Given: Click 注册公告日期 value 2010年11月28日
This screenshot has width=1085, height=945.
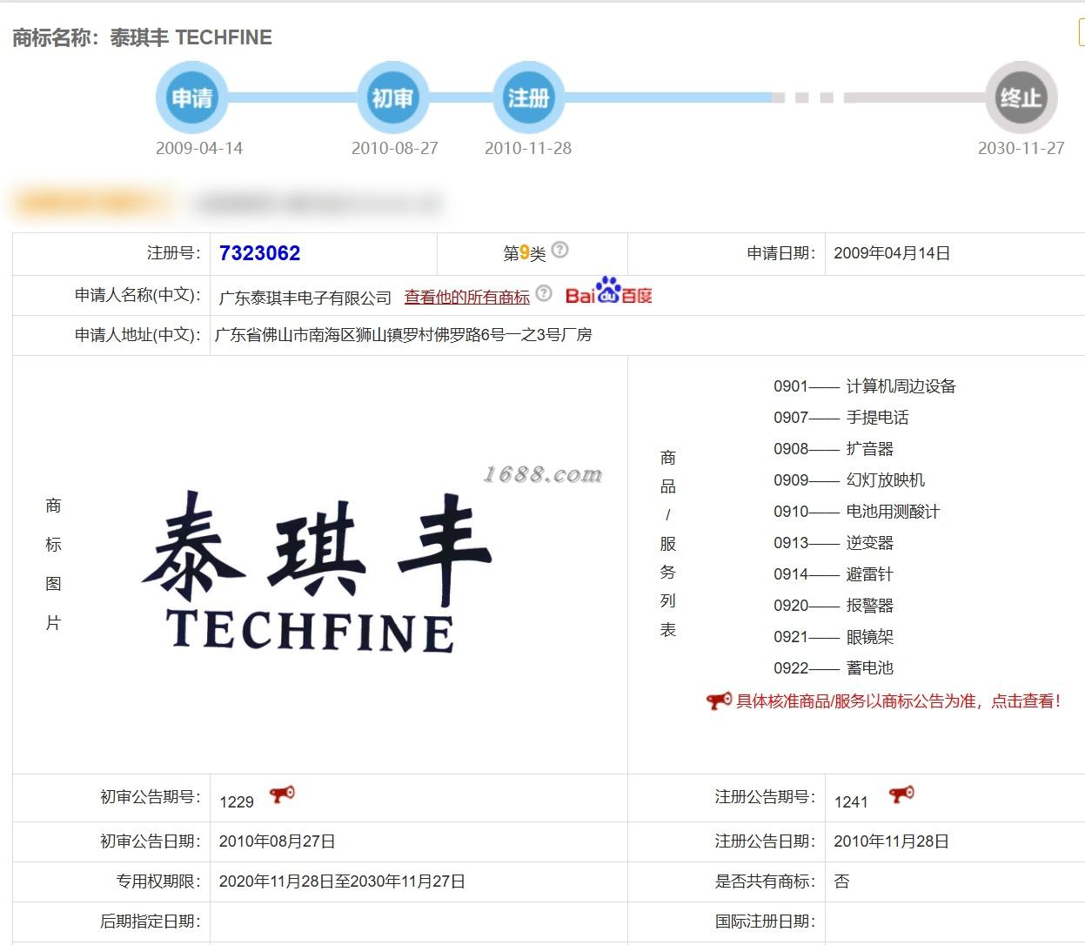Looking at the screenshot, I should pos(891,841).
